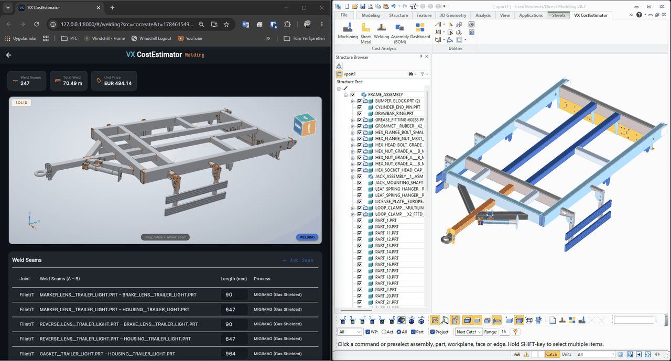Open the All selection filter dropdown in bottom toolbar
671x361 pixels.
coord(350,332)
